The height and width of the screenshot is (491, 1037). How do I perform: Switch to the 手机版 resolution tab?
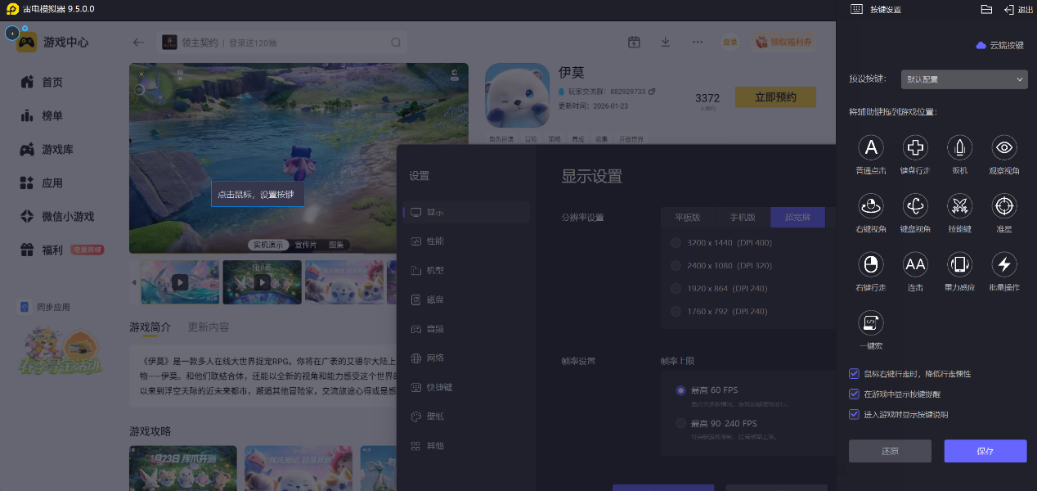pos(743,218)
